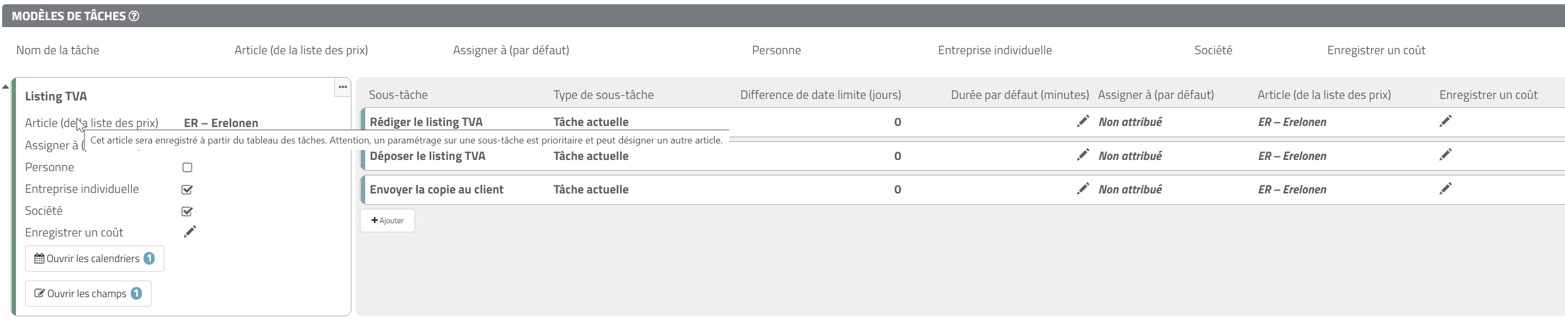Edit cost pencil for Envoyer la copie au client
Image resolution: width=1565 pixels, height=321 pixels.
1445,189
